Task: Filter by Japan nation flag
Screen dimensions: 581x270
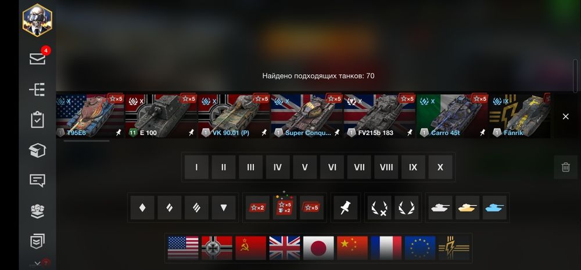Action: (x=318, y=248)
